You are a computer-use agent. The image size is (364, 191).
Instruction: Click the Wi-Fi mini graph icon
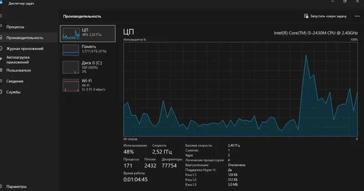click(71, 85)
